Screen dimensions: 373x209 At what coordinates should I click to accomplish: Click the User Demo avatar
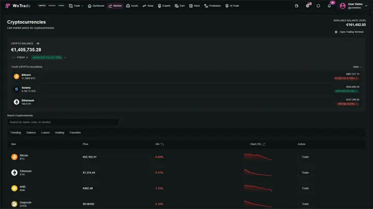coord(342,6)
